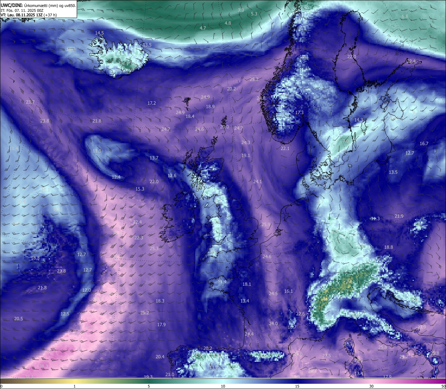
Task: Click the 16.1 value on the map
Action: pos(289,291)
